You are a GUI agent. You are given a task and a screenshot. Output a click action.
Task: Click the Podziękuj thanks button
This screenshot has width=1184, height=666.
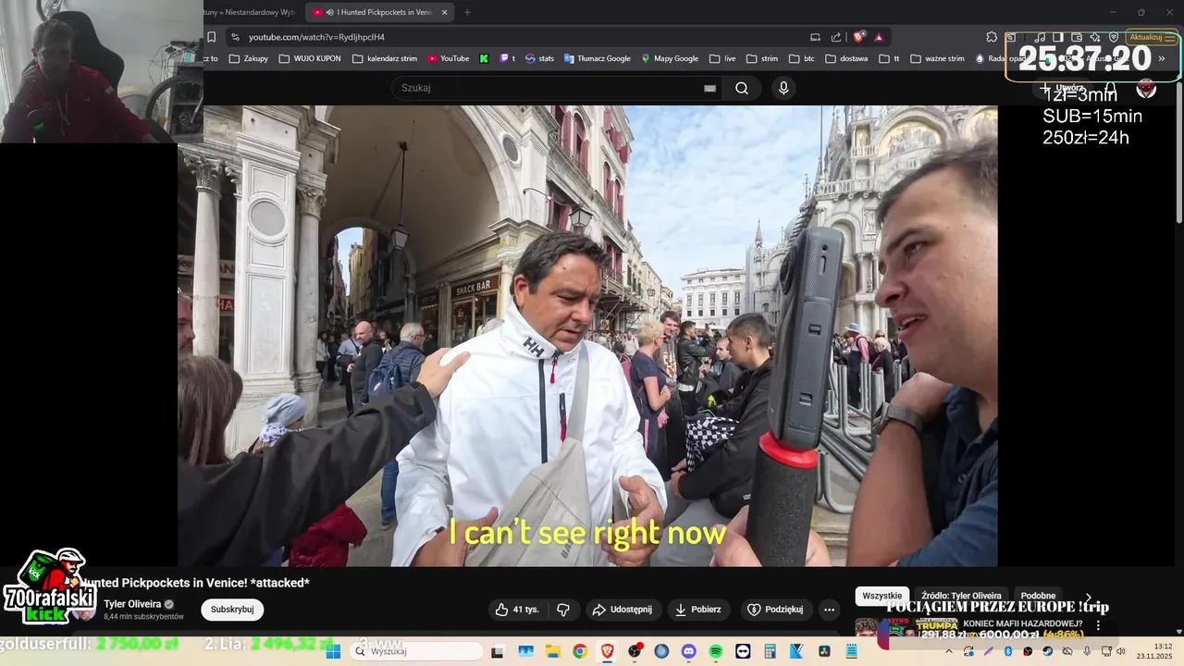click(x=775, y=610)
